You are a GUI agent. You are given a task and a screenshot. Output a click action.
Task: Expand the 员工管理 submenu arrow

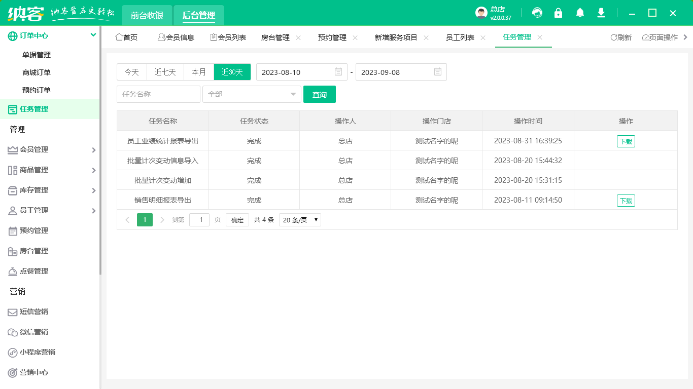tap(94, 211)
